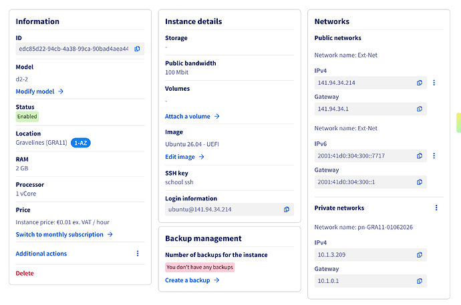Copy private IPv4 10.1.3.209
461x305 pixels.
pos(420,255)
